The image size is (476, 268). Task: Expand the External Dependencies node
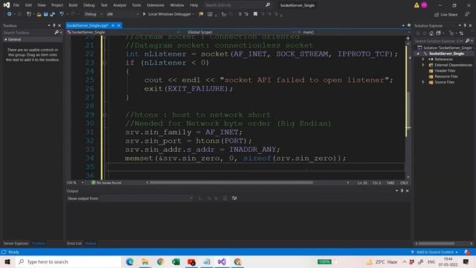click(x=423, y=65)
